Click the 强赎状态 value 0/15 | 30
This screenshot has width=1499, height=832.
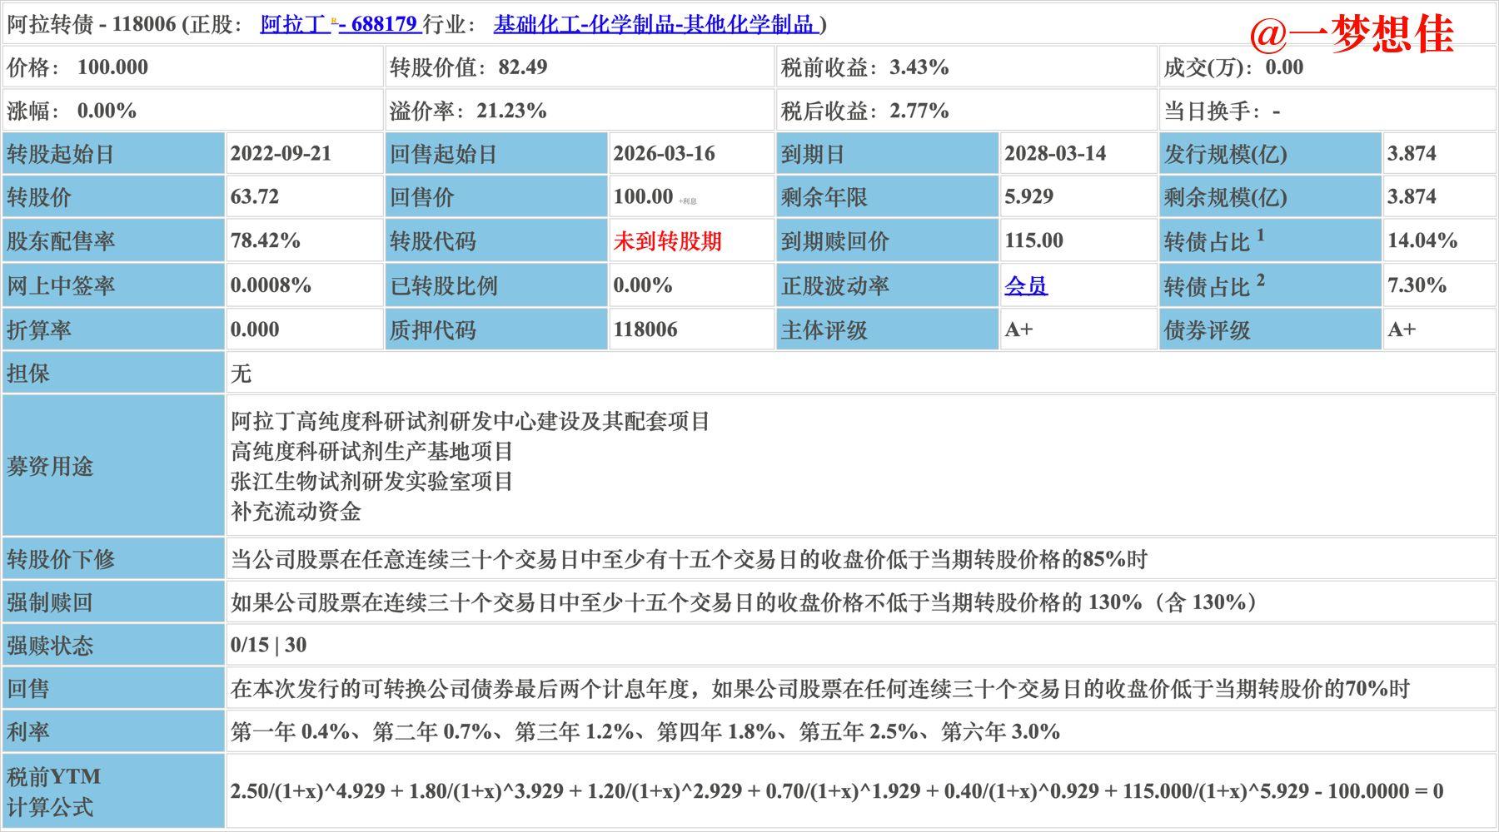pyautogui.click(x=268, y=645)
